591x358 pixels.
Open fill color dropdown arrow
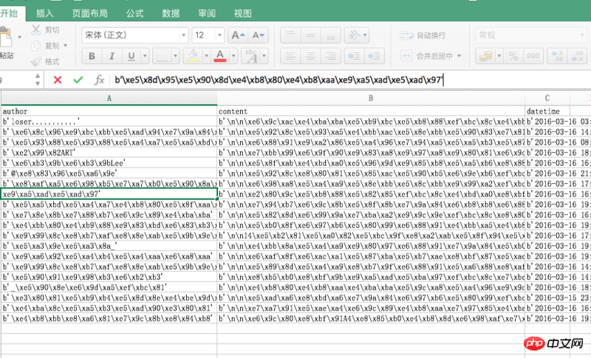pos(206,56)
